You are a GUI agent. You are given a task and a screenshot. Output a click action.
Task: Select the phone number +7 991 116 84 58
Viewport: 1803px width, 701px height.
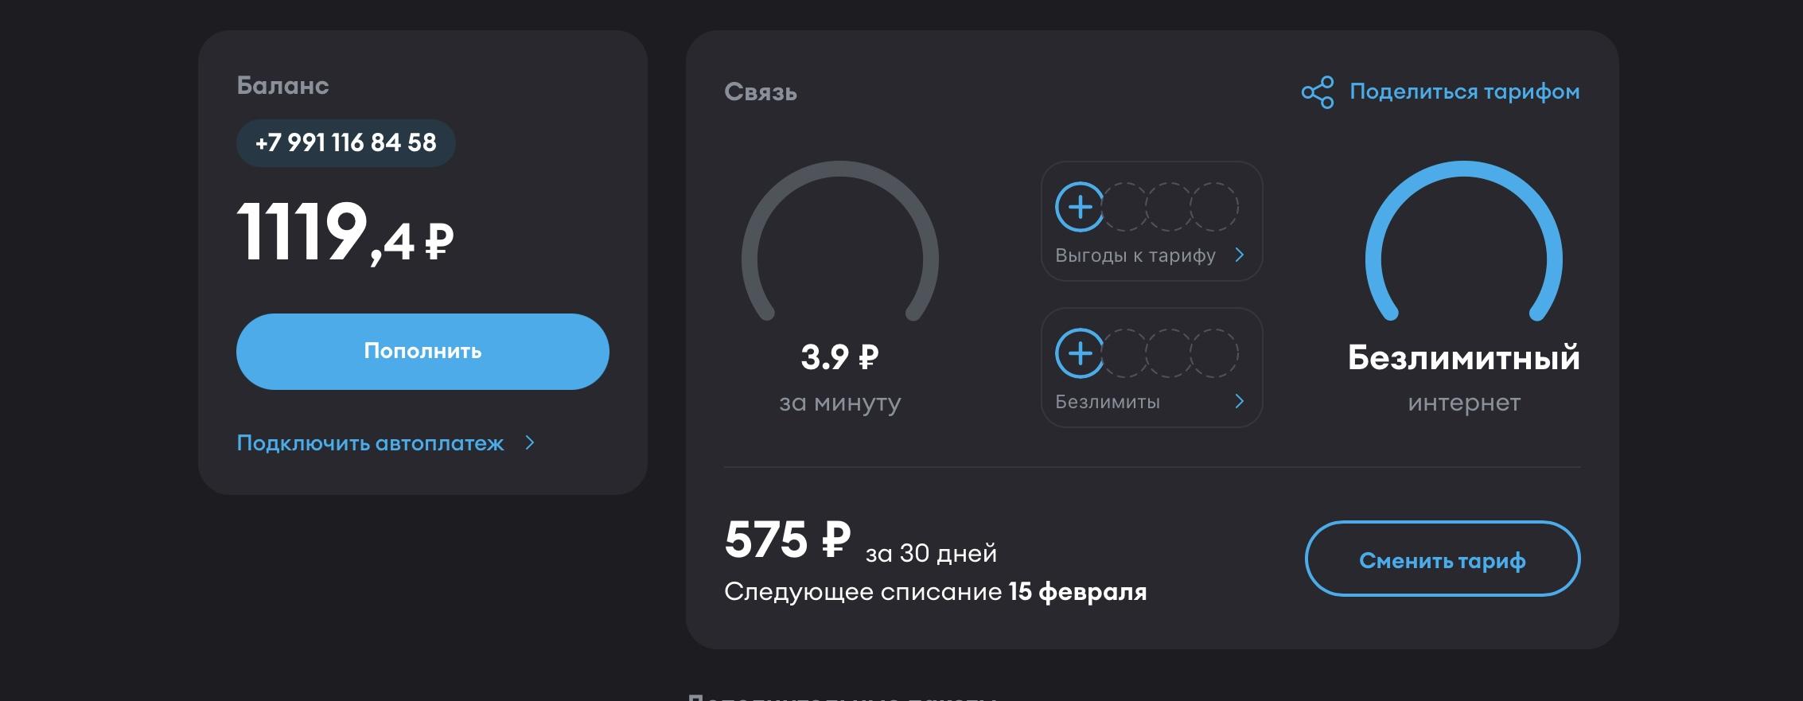[345, 143]
